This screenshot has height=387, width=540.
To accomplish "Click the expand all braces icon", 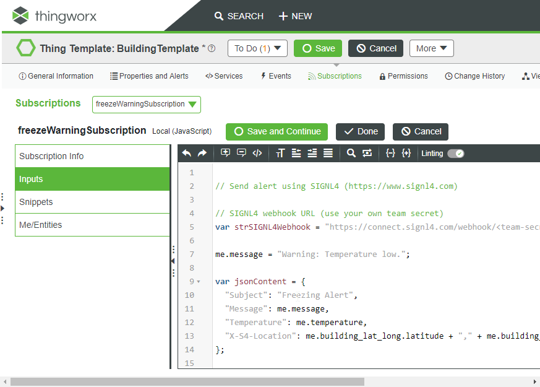I will click(x=406, y=153).
